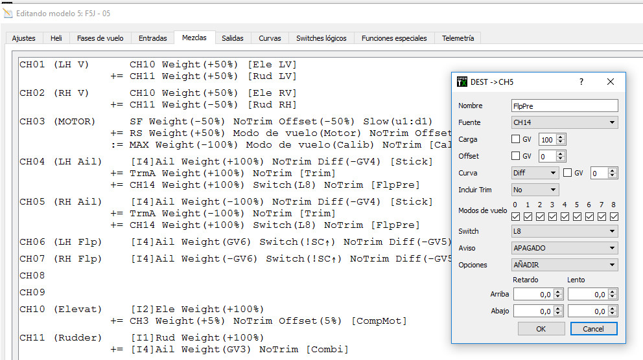
Task: Confirm the mix with OK button
Action: tap(541, 329)
